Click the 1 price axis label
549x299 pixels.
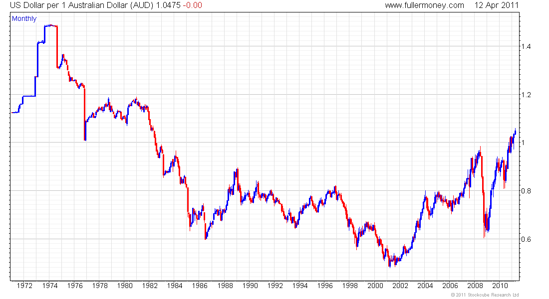(523, 143)
